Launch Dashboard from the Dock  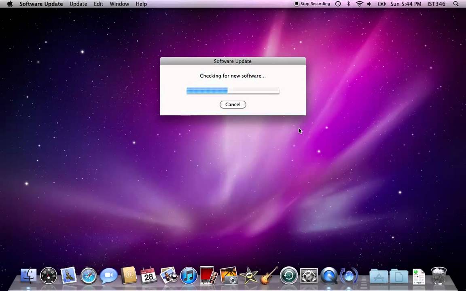pyautogui.click(x=49, y=276)
